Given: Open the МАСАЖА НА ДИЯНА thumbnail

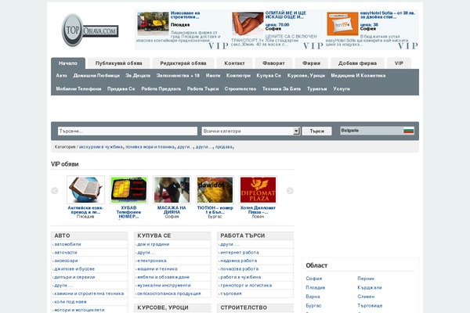Looking at the screenshot, I should click(172, 190).
